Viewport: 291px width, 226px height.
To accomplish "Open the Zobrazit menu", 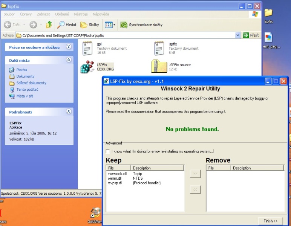I will pos(43,14).
